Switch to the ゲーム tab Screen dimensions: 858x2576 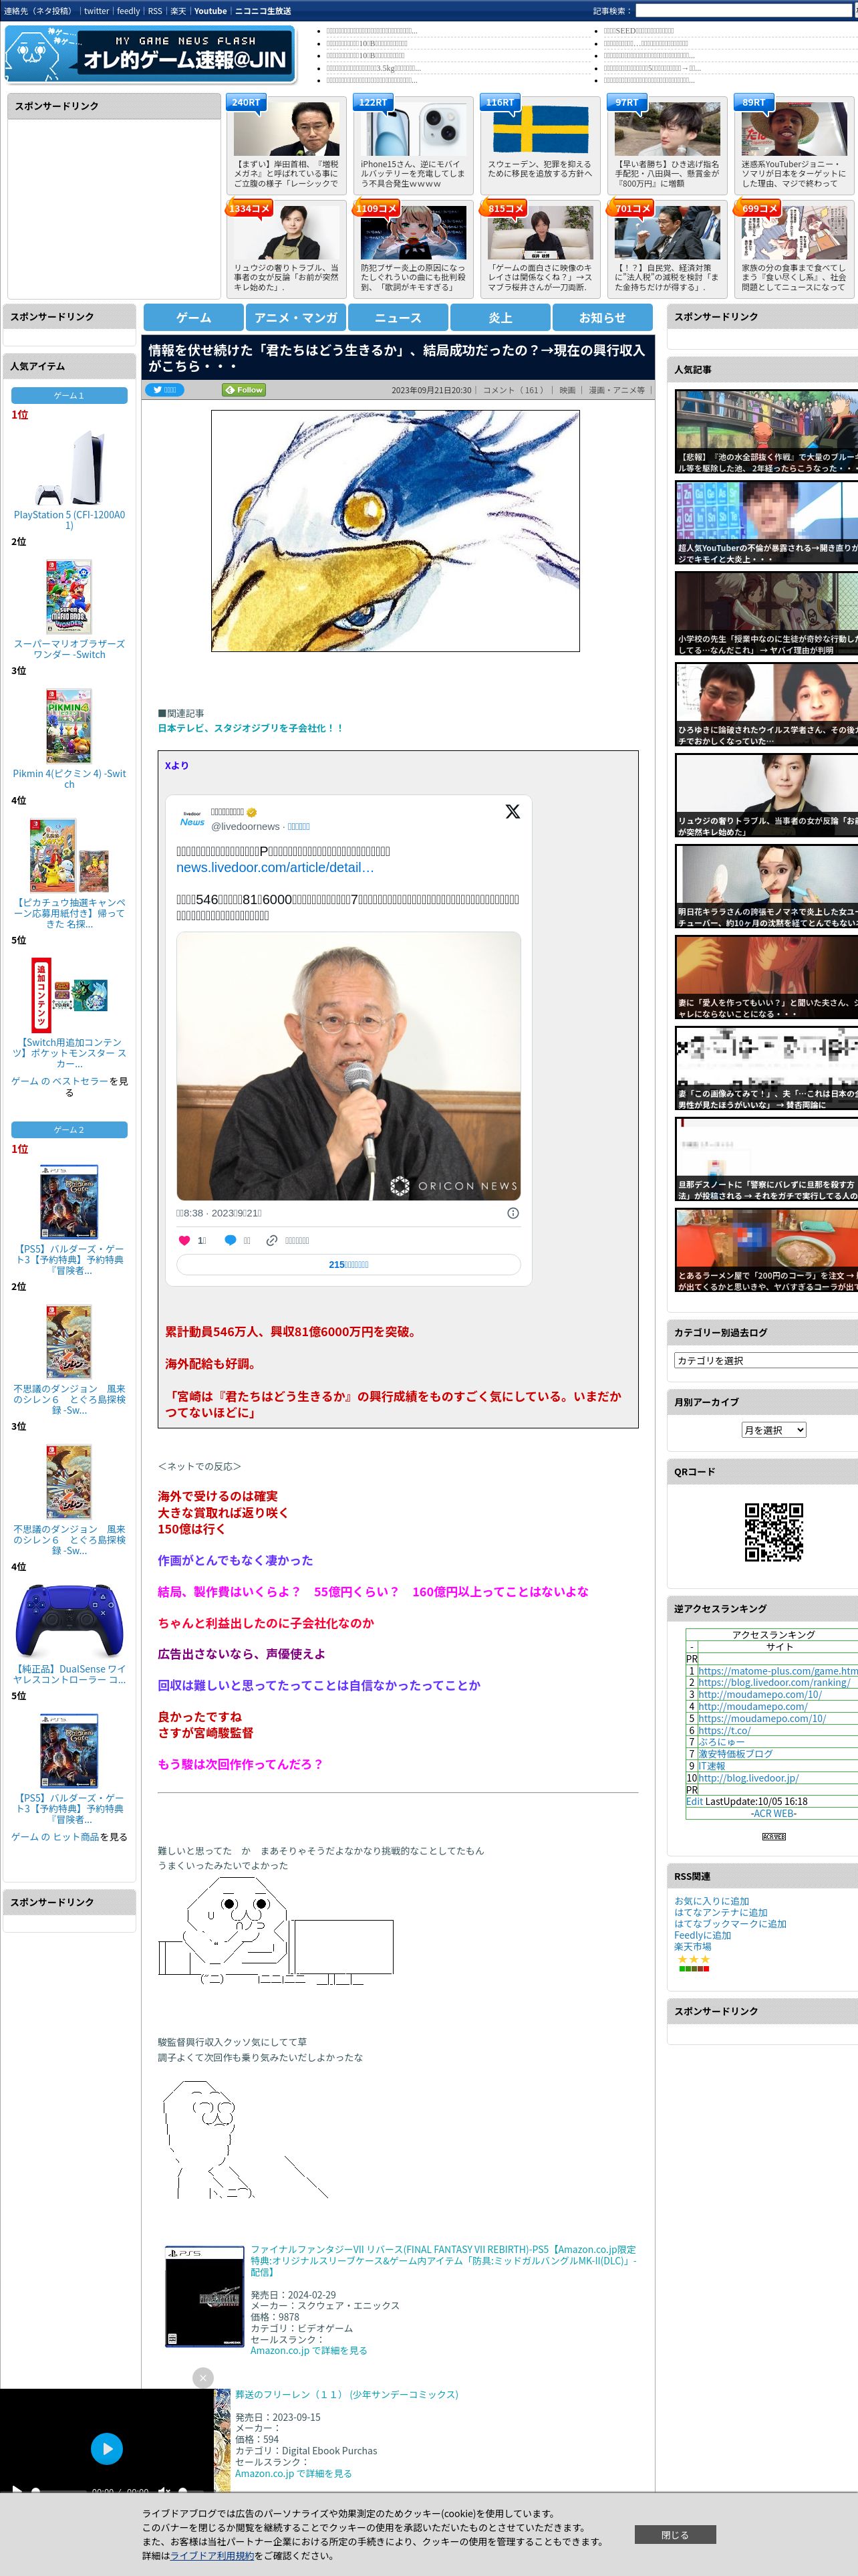pos(194,317)
